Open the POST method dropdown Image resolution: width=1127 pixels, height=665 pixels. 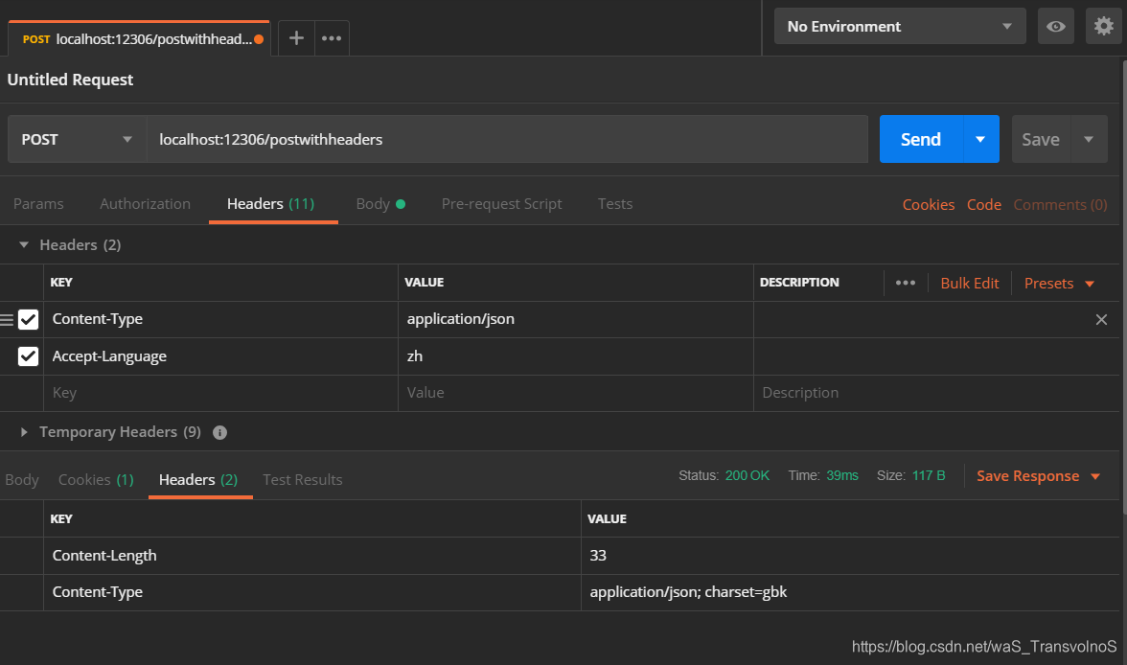(x=78, y=140)
